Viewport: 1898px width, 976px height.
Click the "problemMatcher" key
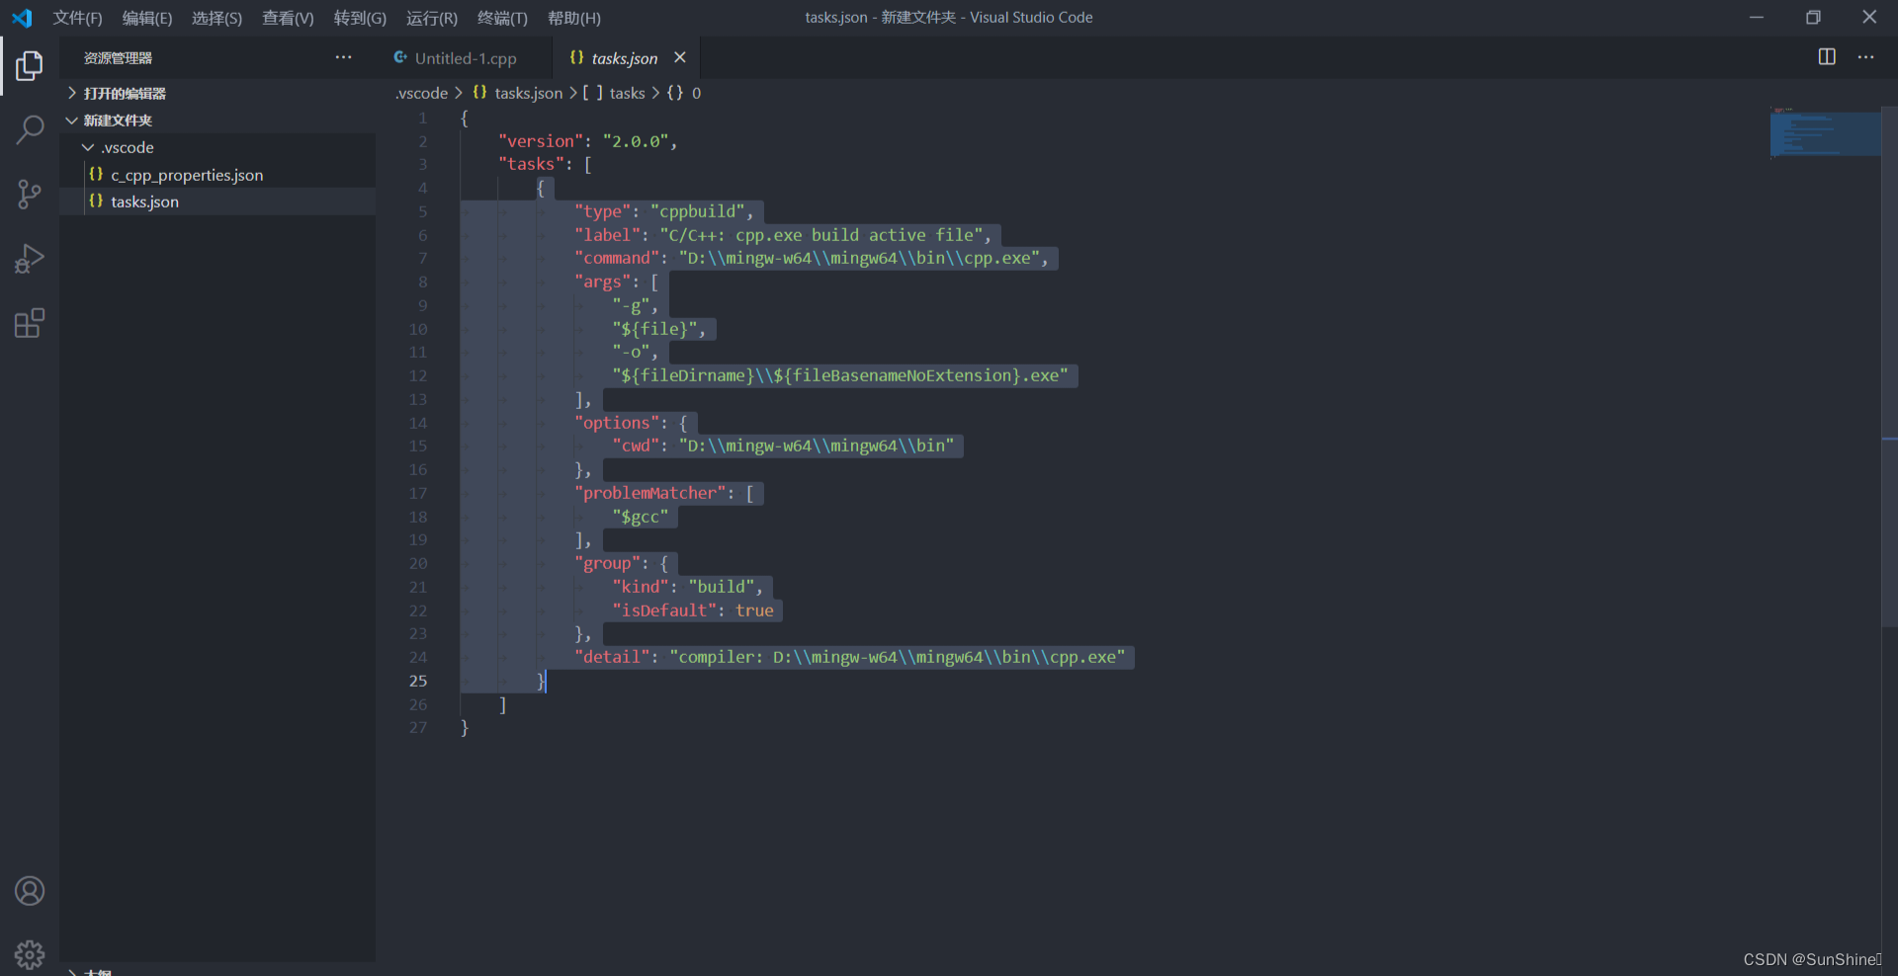(x=649, y=493)
